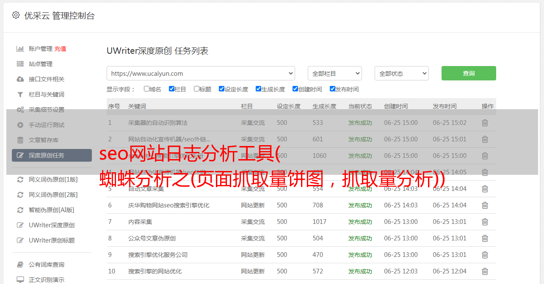Image resolution: width=544 pixels, height=284 pixels.
Task: Click 网站更新 in 搜索引擎优化服务公司 row
Action: 253,255
